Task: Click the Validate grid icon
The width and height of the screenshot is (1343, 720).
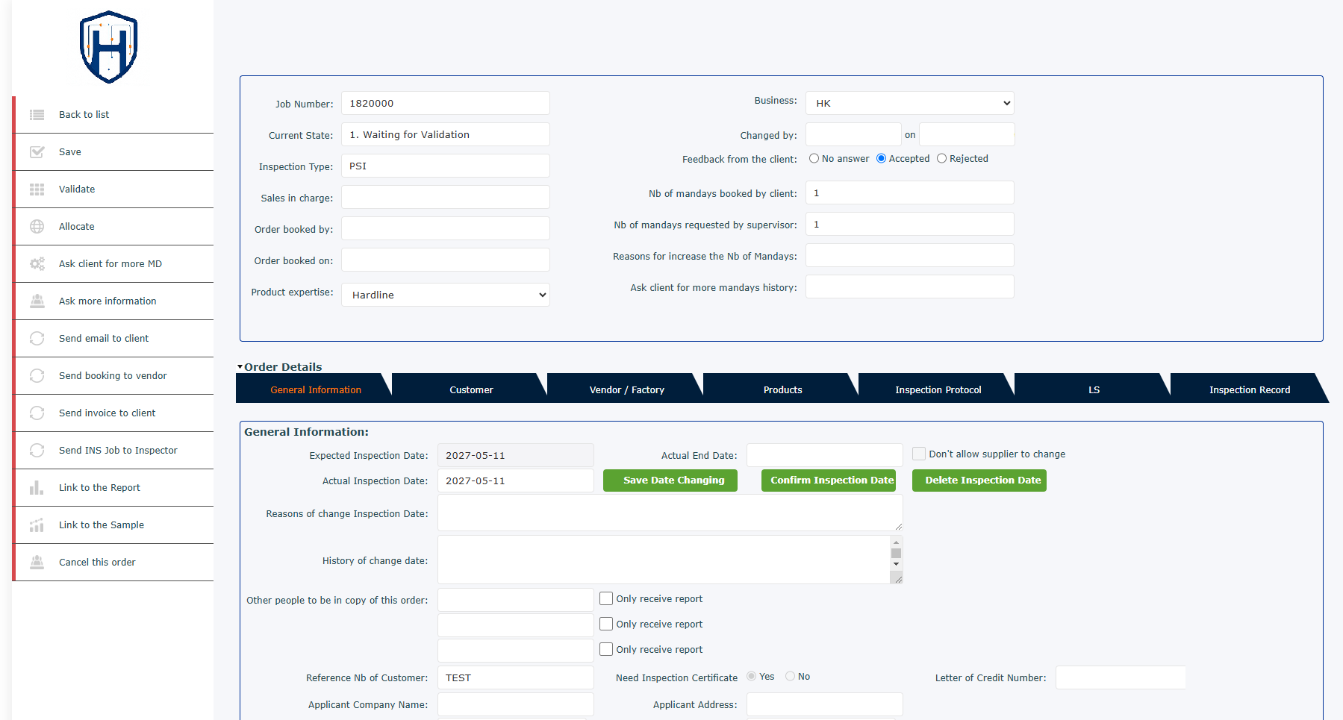Action: [37, 190]
